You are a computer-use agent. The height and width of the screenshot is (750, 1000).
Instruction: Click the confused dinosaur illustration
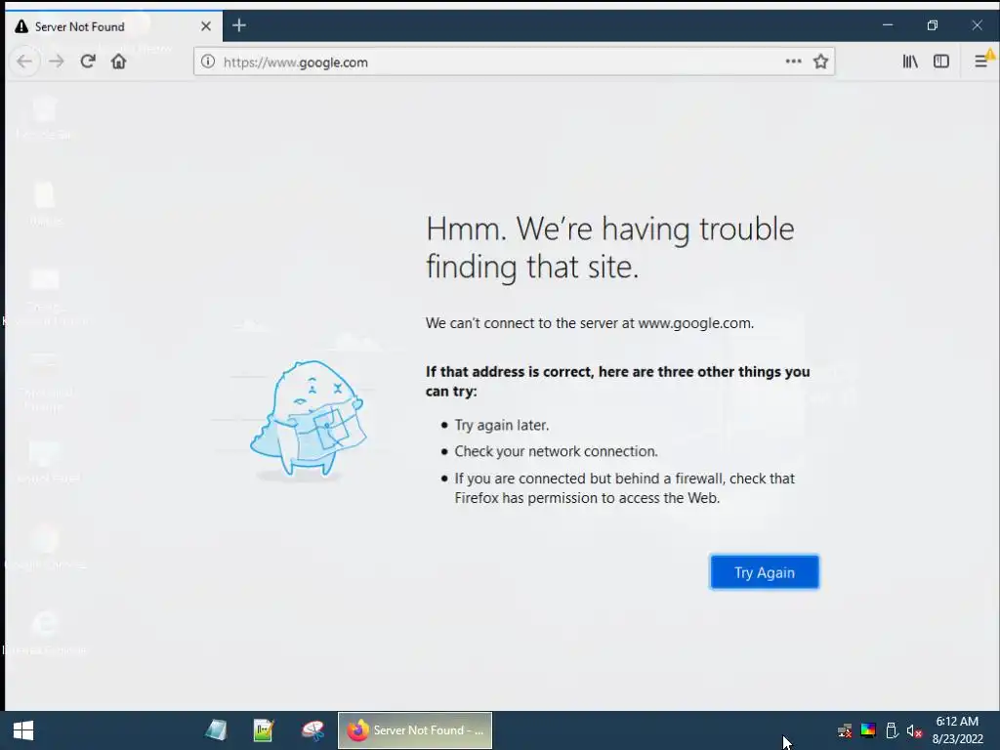tap(309, 419)
